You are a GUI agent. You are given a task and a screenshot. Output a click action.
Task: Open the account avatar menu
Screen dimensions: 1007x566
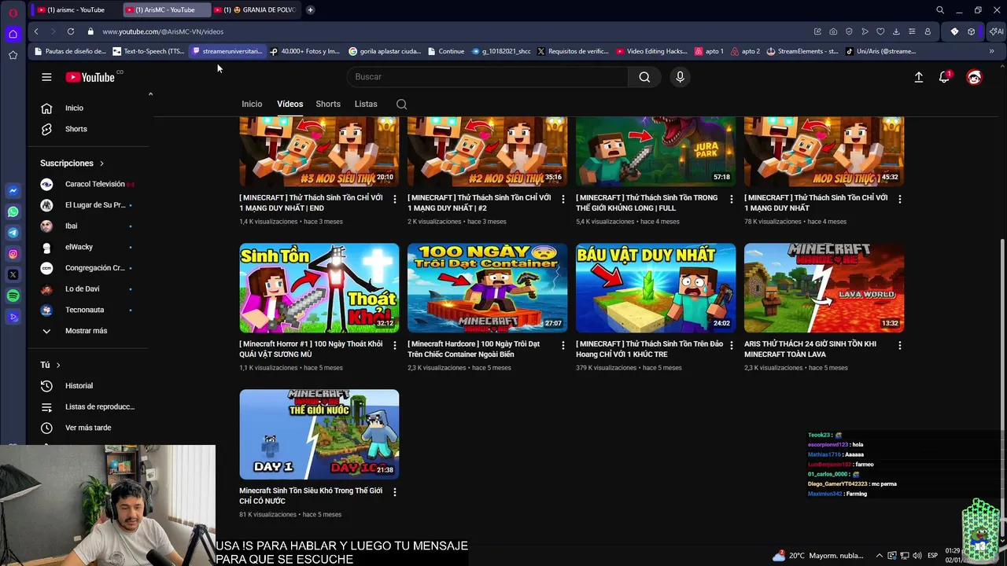pyautogui.click(x=974, y=77)
